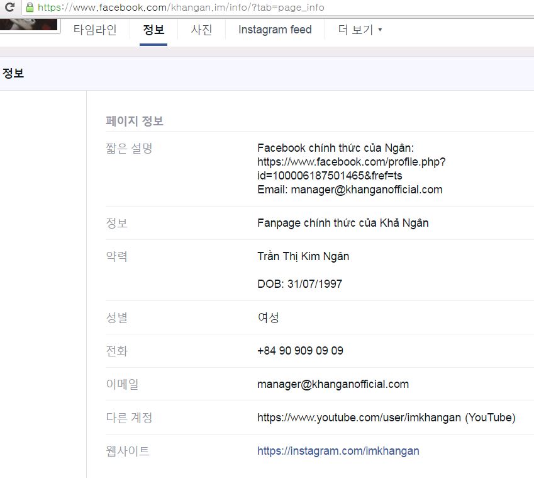The width and height of the screenshot is (534, 478).
Task: Go to the Instagram feed tab
Action: click(x=275, y=30)
